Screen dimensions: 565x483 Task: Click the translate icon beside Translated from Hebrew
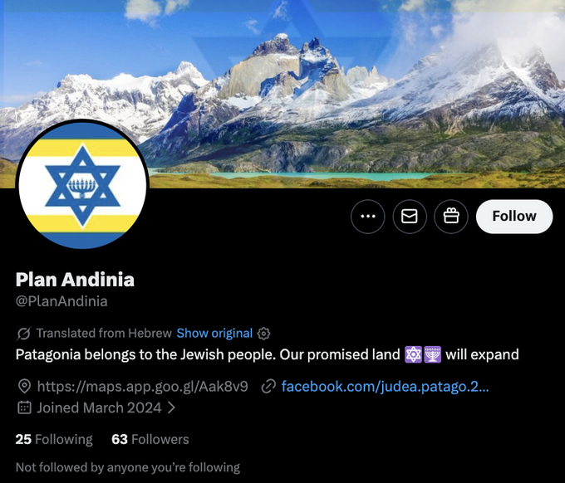(x=24, y=334)
